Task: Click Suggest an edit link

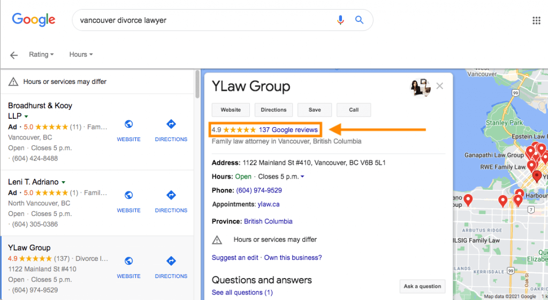Action: [x=235, y=258]
